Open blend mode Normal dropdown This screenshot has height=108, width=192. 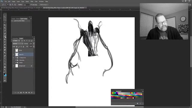point(18,43)
